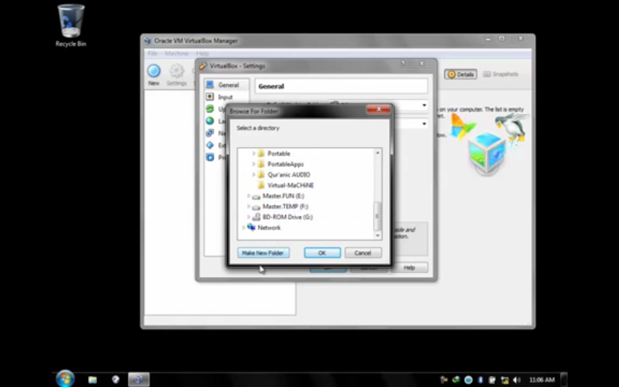
Task: Select the Virtual-MaCHiNE folder name
Action: point(290,185)
